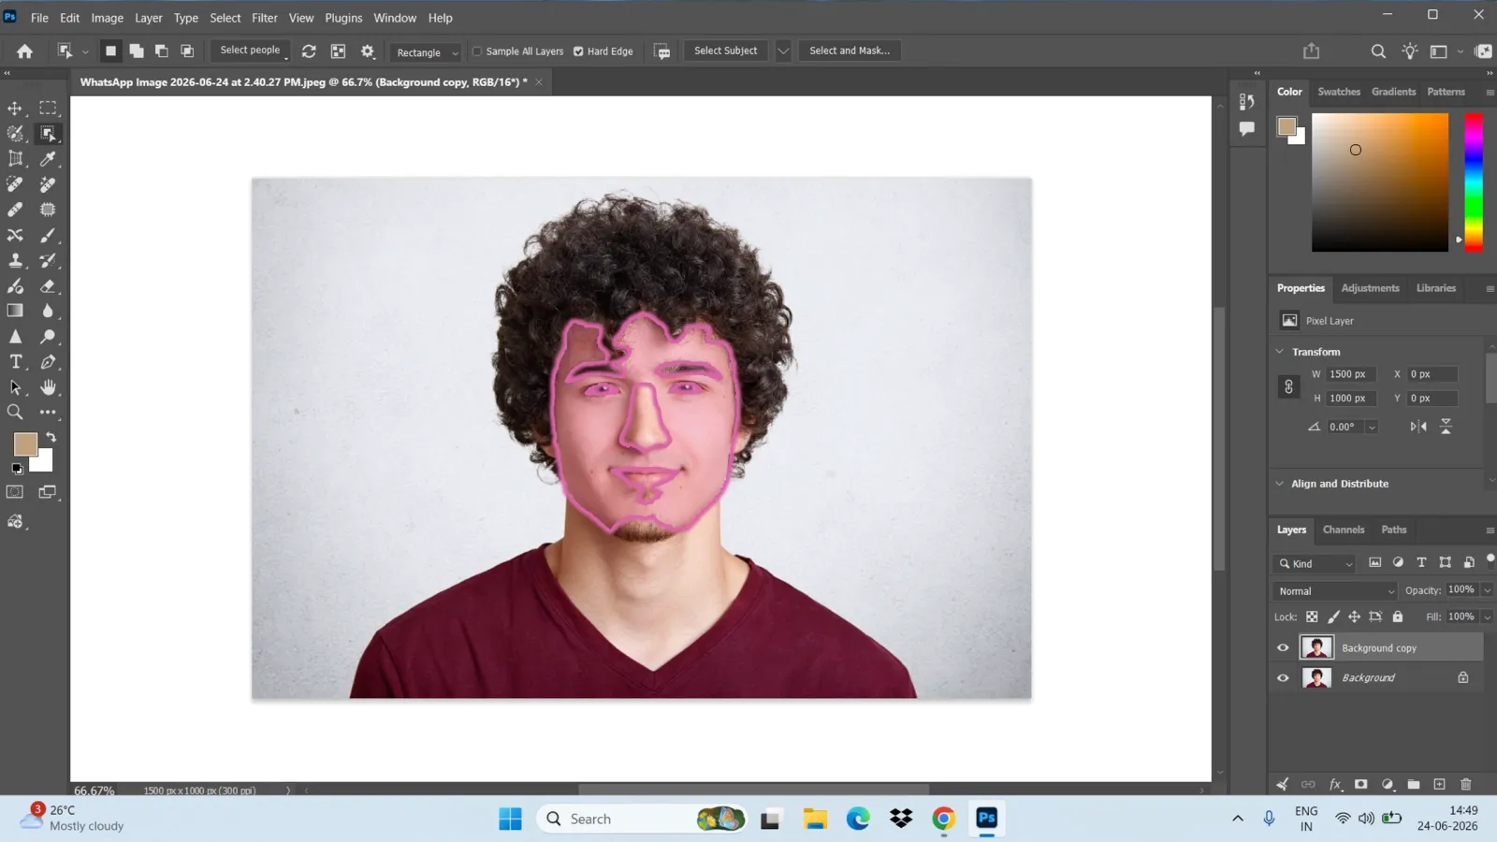Click the foreground color swatch in toolbar
Screen dimensions: 1497x842
pos(25,443)
